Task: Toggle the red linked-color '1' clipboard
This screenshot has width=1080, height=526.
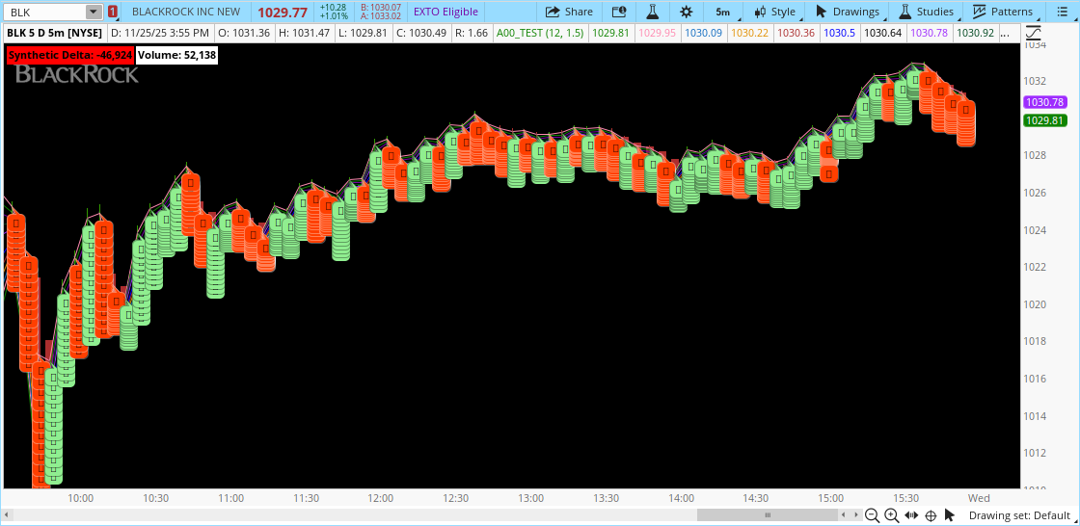Action: (x=113, y=12)
